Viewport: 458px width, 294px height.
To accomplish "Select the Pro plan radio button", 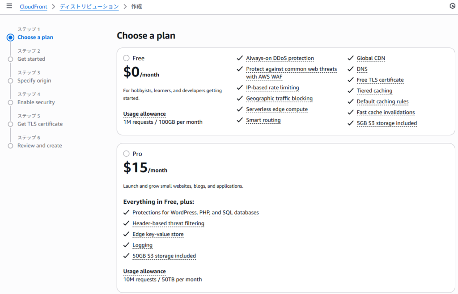I will [127, 154].
